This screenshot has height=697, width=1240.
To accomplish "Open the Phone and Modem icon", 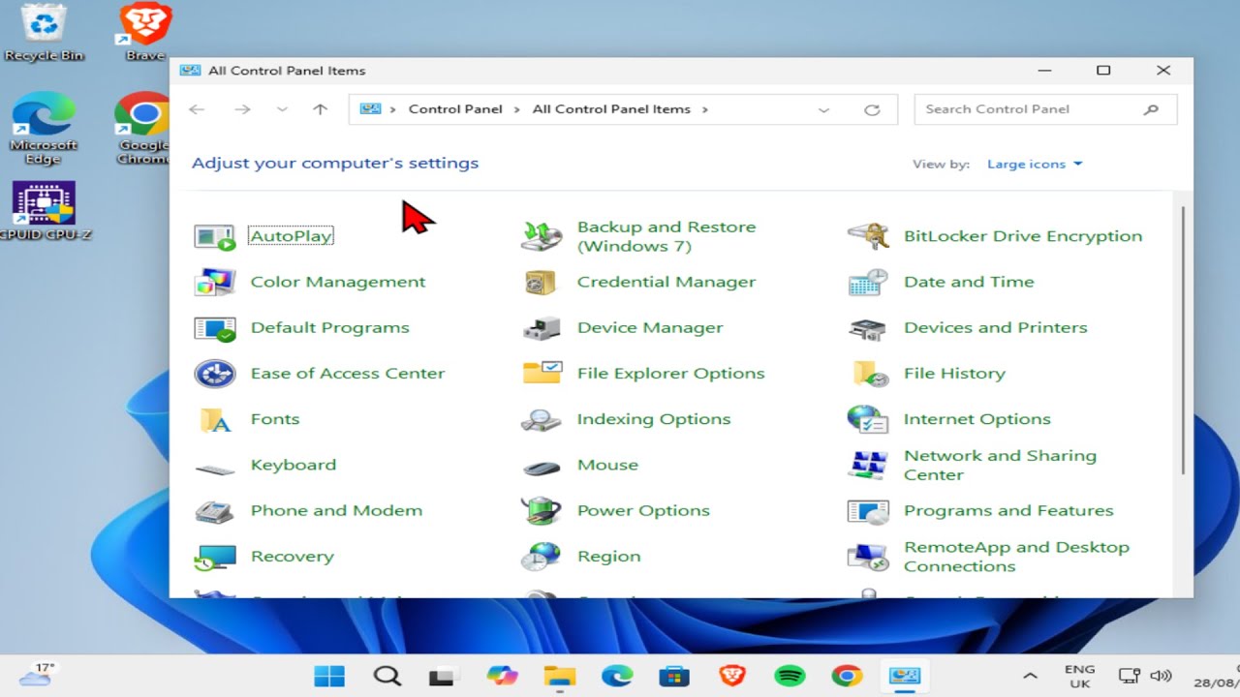I will pos(214,510).
